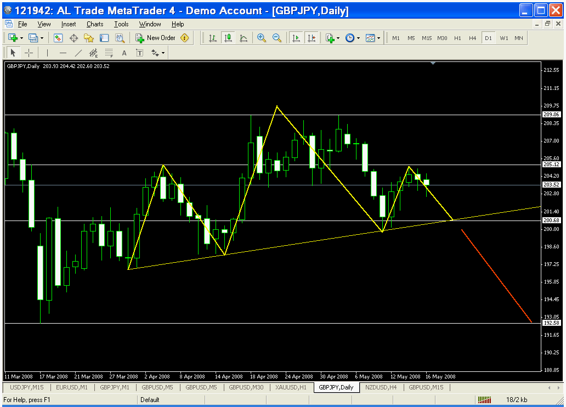
Task: Select the text label tool
Action: click(x=124, y=53)
